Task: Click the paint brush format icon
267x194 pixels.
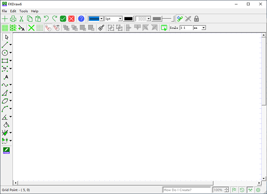Action: point(101,28)
